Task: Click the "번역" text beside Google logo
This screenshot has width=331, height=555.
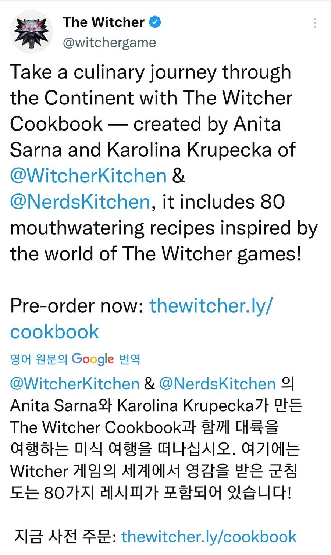Action: 130,359
